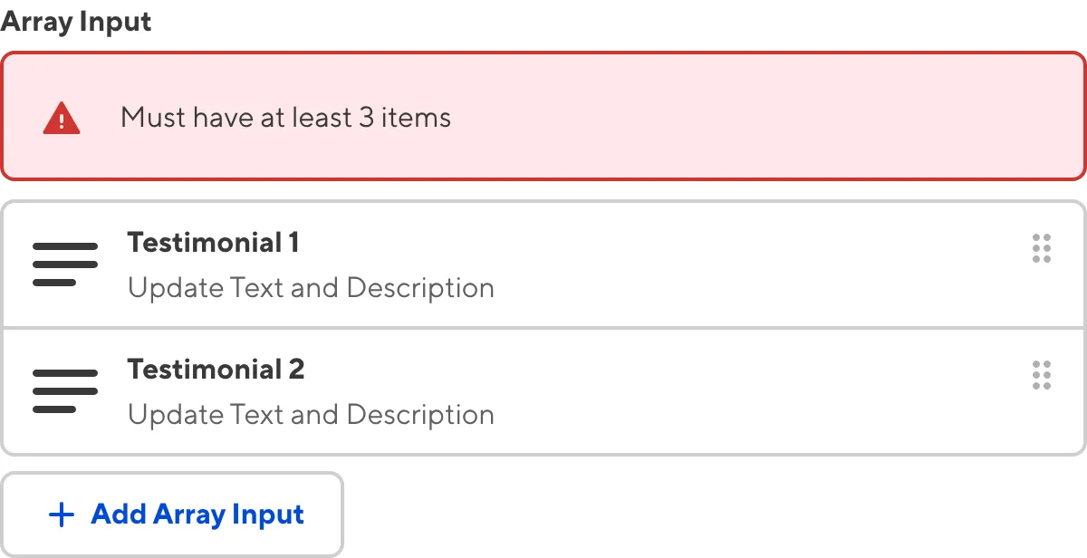Image resolution: width=1087 pixels, height=558 pixels.
Task: Click the red border of the validation banner
Action: [x=543, y=54]
